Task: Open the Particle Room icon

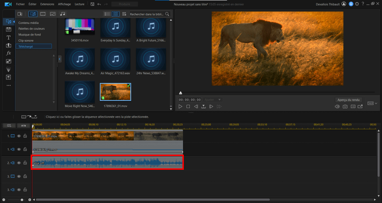Action: 9,69
